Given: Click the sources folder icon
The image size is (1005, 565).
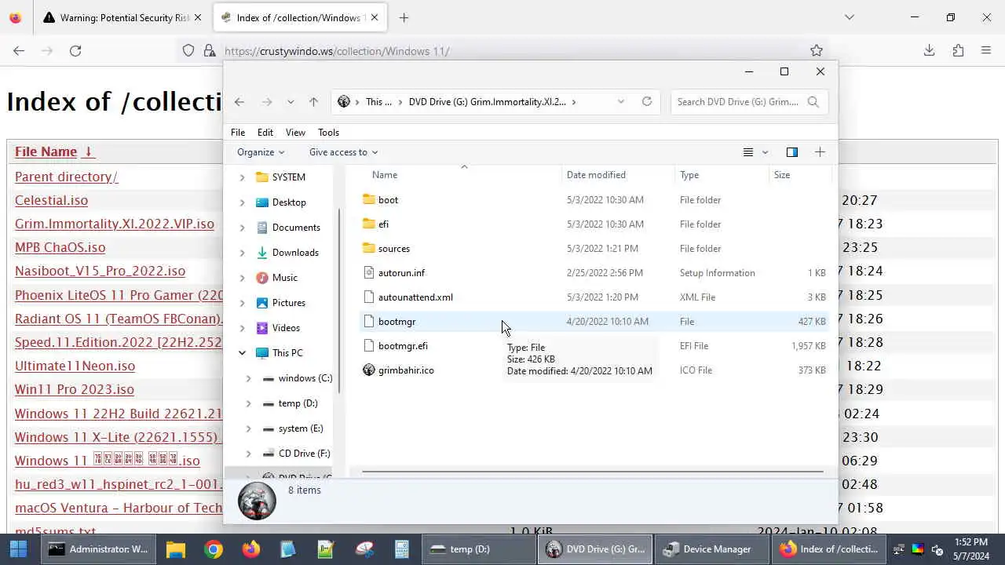Looking at the screenshot, I should (x=369, y=248).
